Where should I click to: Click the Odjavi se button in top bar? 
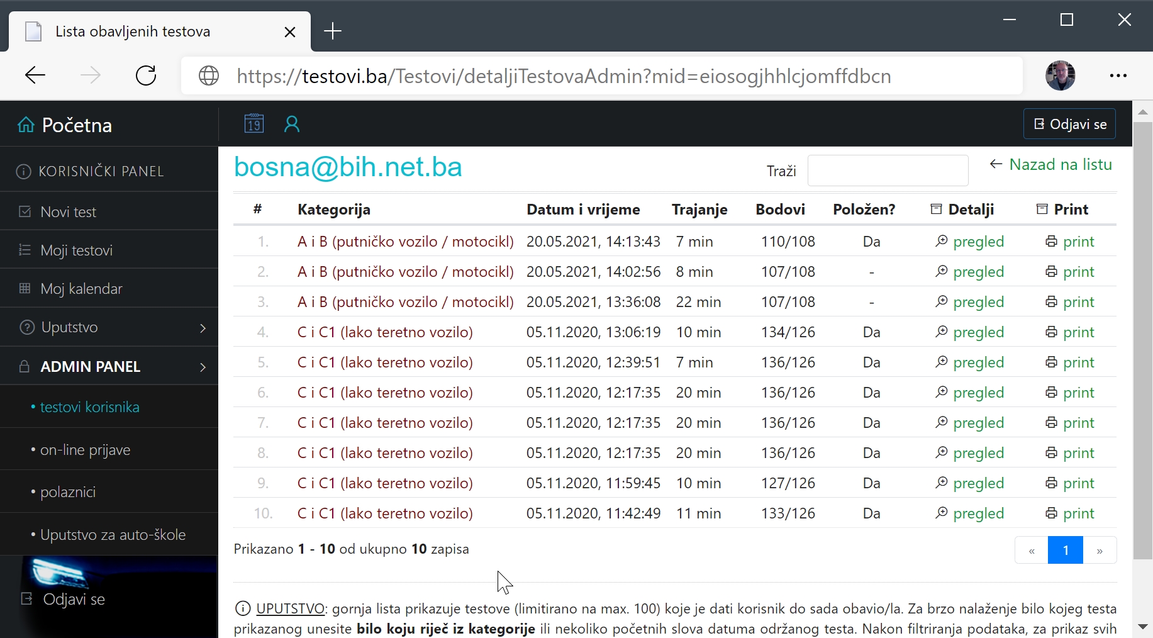pos(1070,124)
